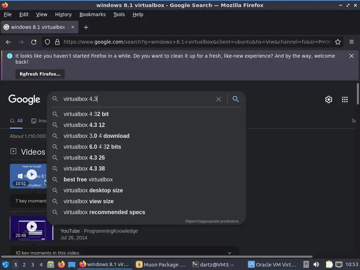Switch to Oracle VM VirtualBox window
Image resolution: width=360 pixels, height=270 pixels.
(272, 265)
